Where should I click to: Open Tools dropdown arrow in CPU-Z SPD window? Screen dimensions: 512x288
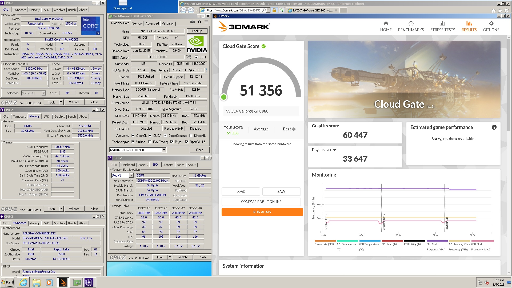pyautogui.click(x=170, y=257)
